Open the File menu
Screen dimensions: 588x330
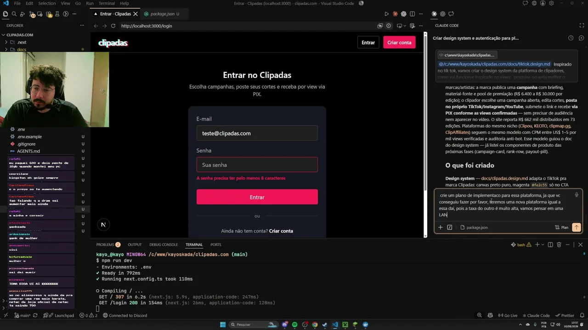(x=17, y=3)
